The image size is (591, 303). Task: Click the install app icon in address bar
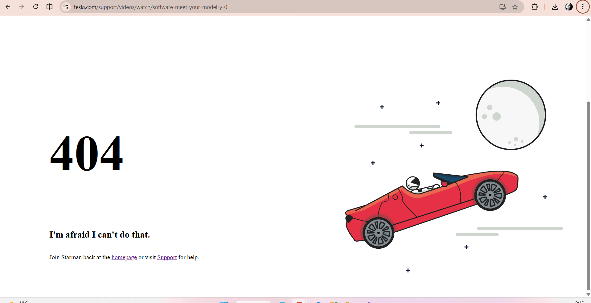tap(503, 7)
